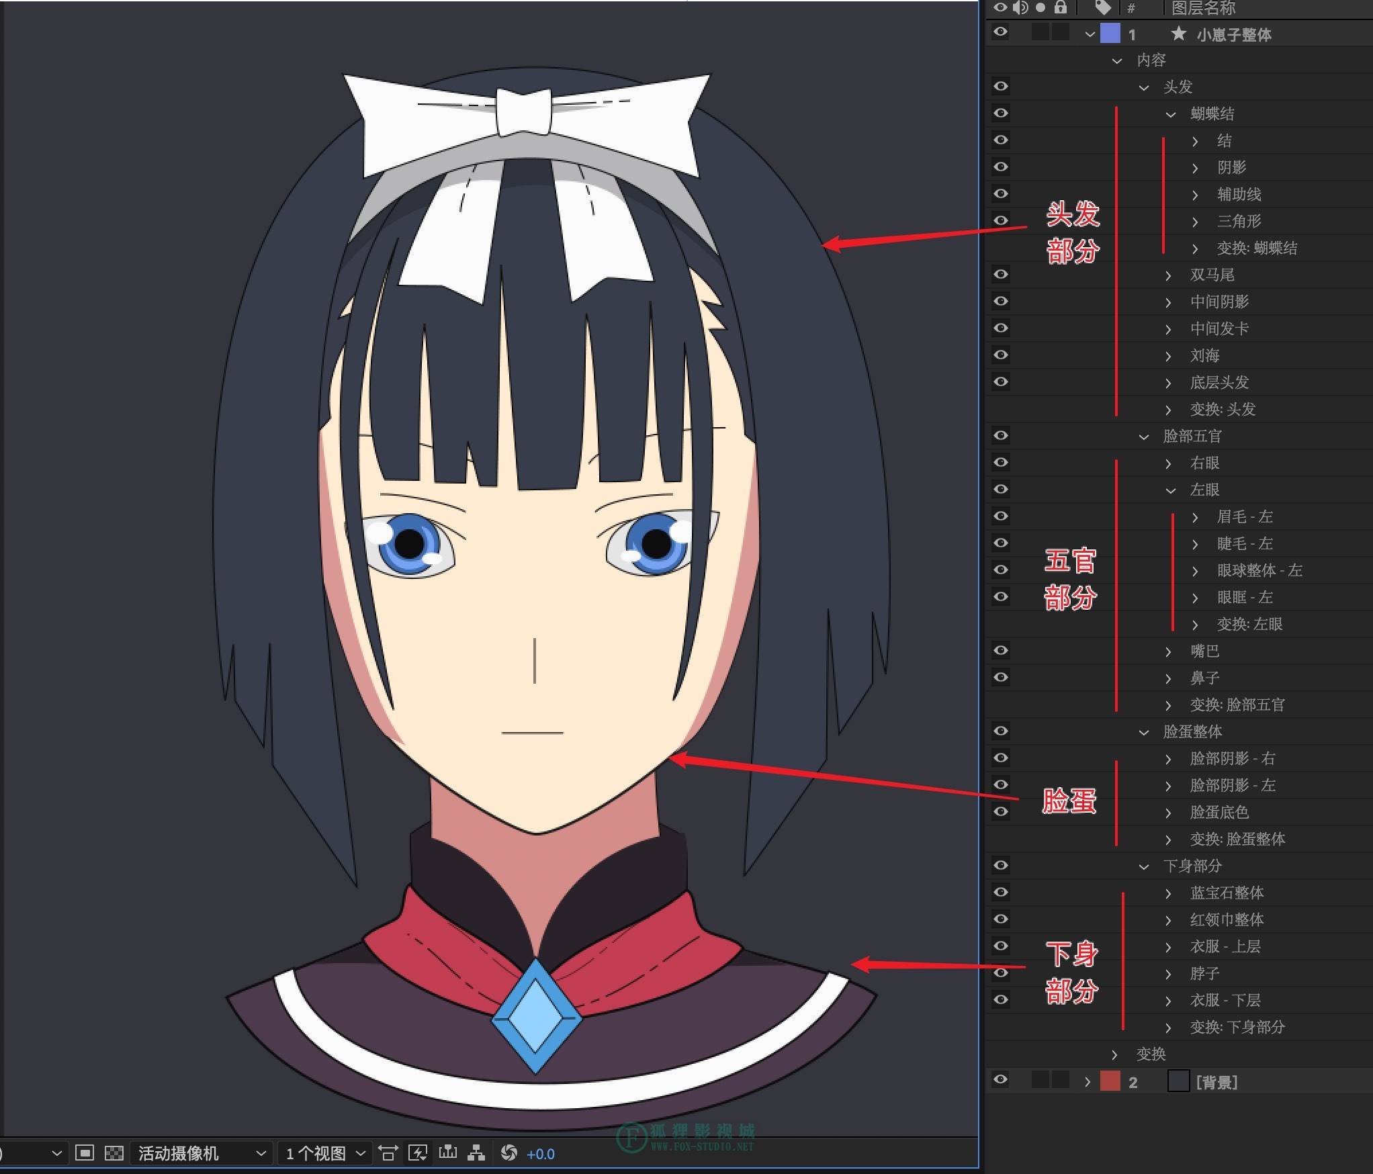Click the reset exposure aperture icon
Screen dimensions: 1373x1174
point(509,1153)
